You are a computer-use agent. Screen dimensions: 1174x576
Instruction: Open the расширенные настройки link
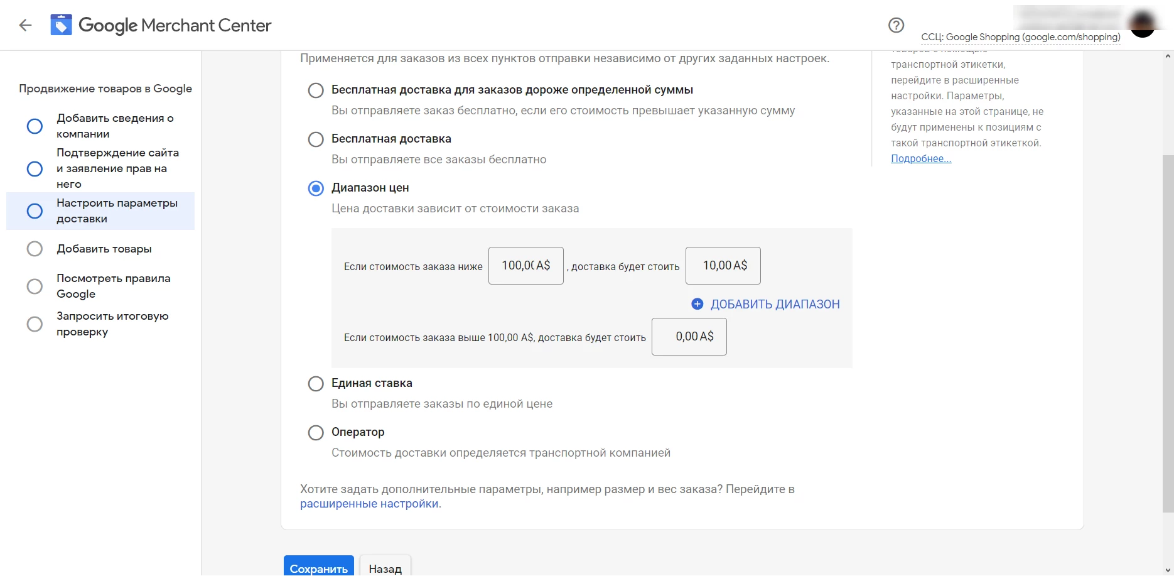pyautogui.click(x=369, y=504)
